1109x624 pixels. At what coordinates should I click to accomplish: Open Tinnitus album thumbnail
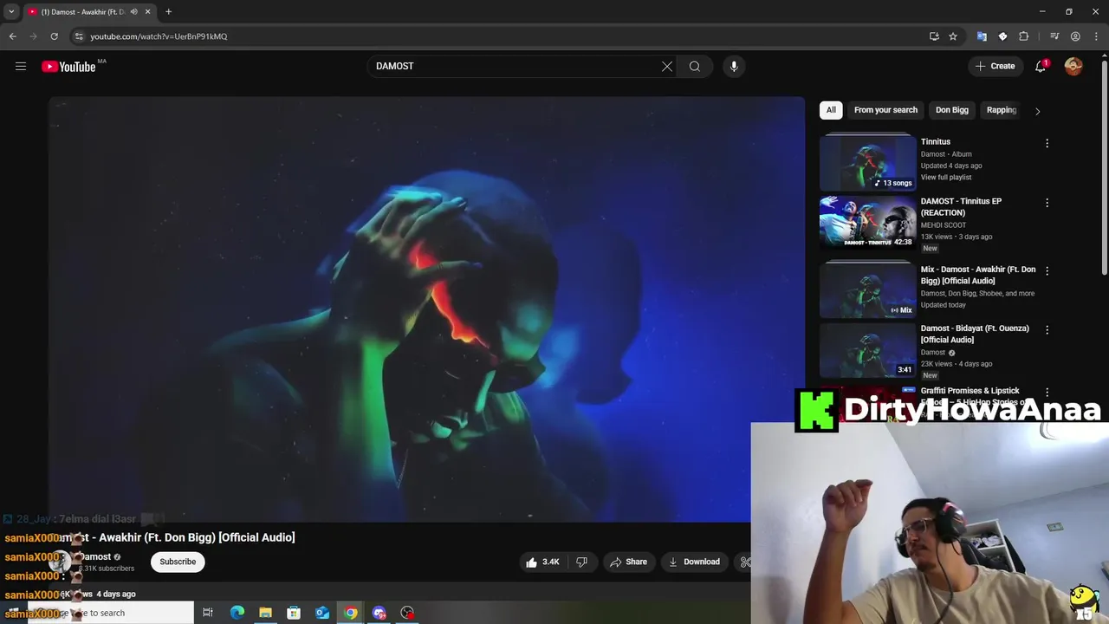[x=867, y=163]
